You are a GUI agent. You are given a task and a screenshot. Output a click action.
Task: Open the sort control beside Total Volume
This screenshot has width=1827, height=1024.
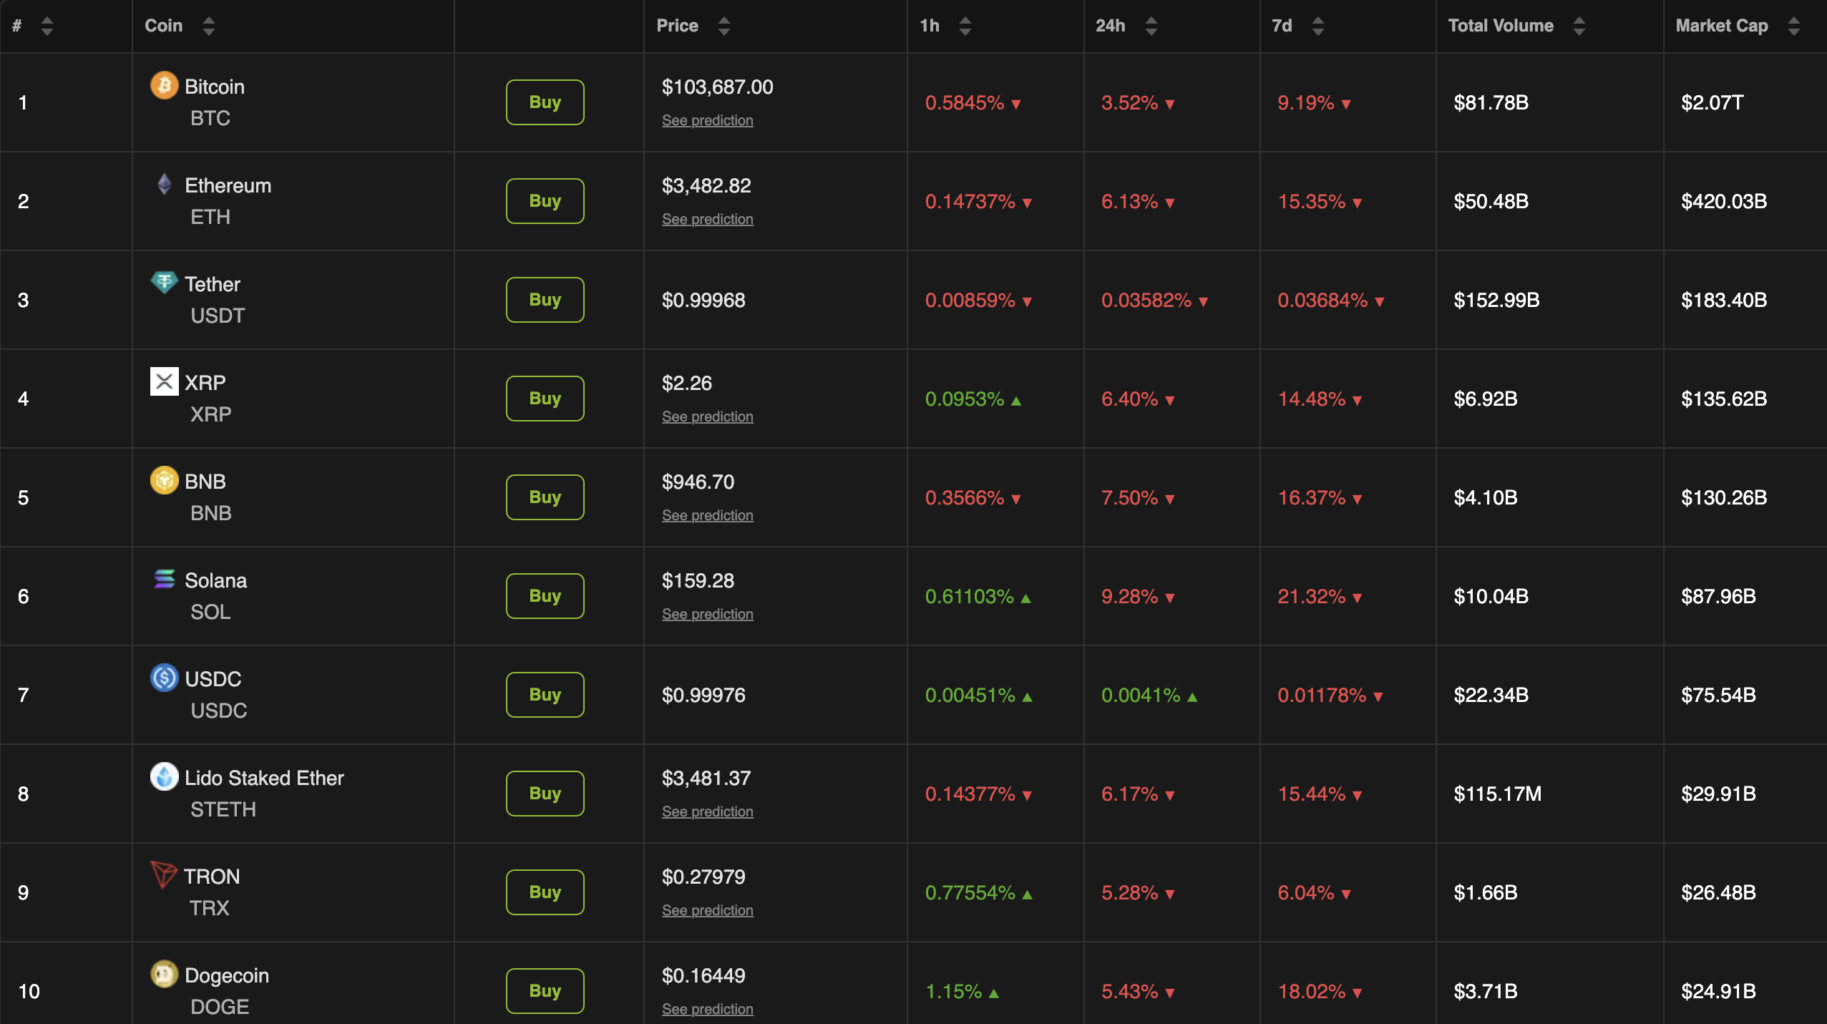coord(1579,25)
